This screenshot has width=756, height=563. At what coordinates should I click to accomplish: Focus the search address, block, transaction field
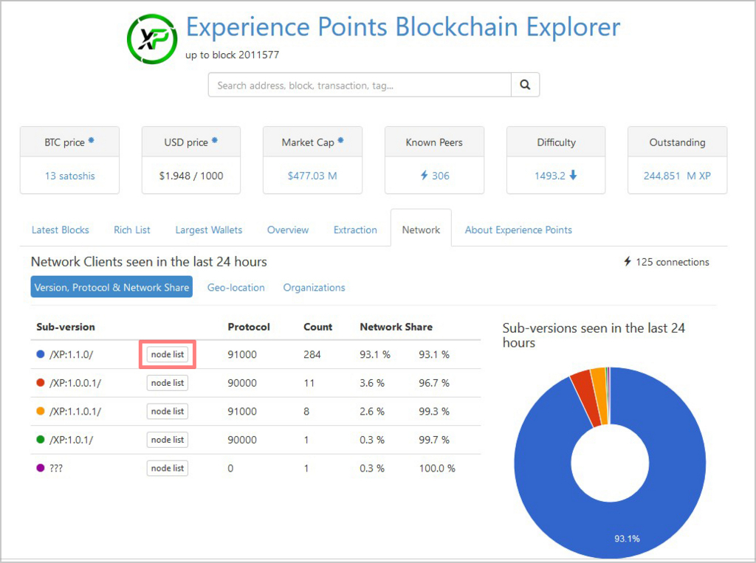[x=360, y=85]
